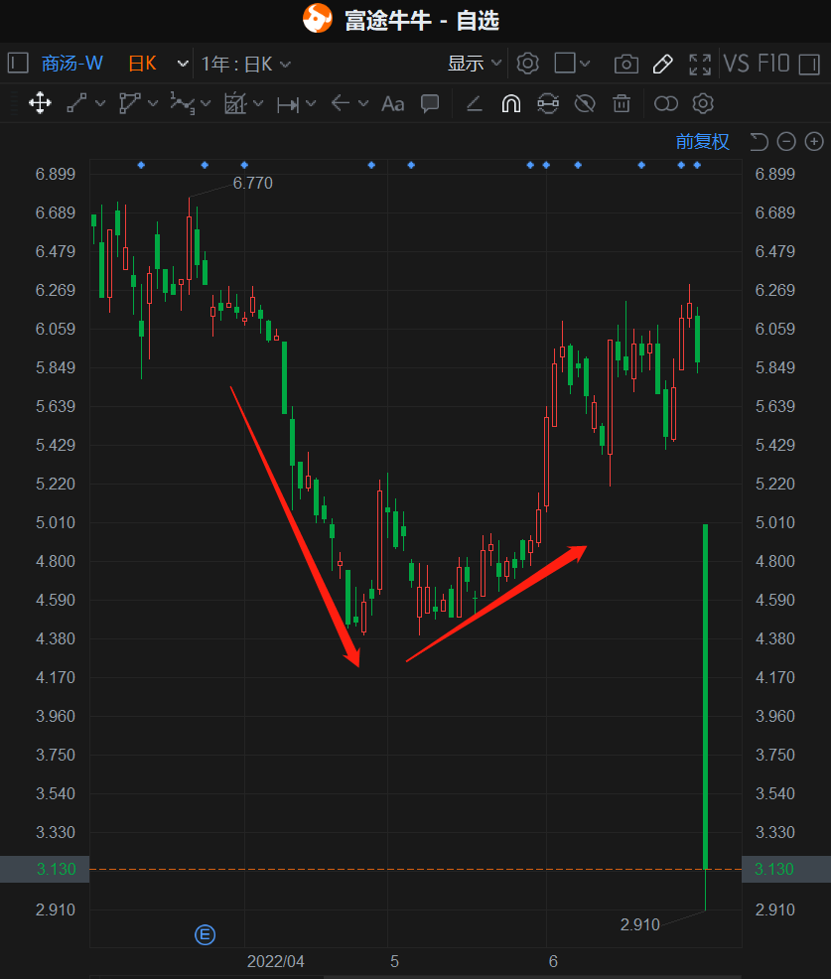Open drawing settings gear in drawing toolbar
831x979 pixels.
tap(703, 103)
